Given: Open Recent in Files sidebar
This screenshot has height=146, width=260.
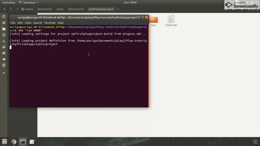Looking at the screenshot, I should [x=4, y=17].
